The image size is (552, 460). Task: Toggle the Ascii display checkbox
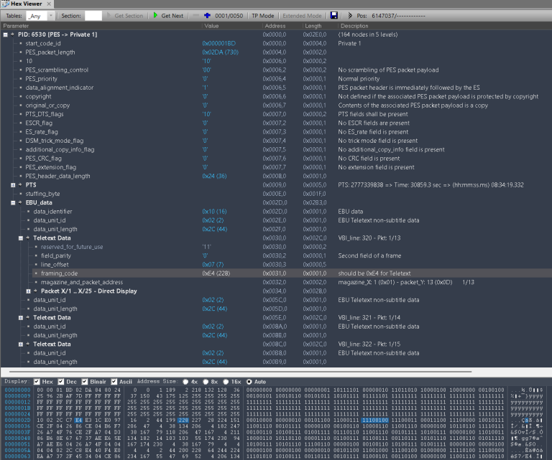[114, 382]
